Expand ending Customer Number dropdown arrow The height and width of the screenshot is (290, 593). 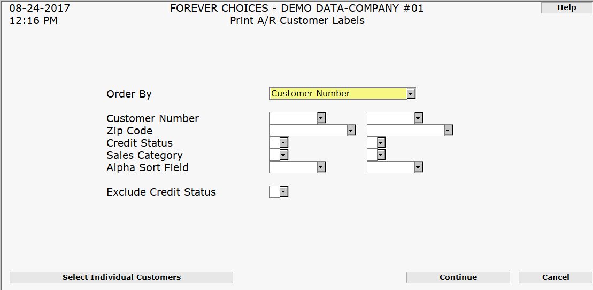point(418,118)
